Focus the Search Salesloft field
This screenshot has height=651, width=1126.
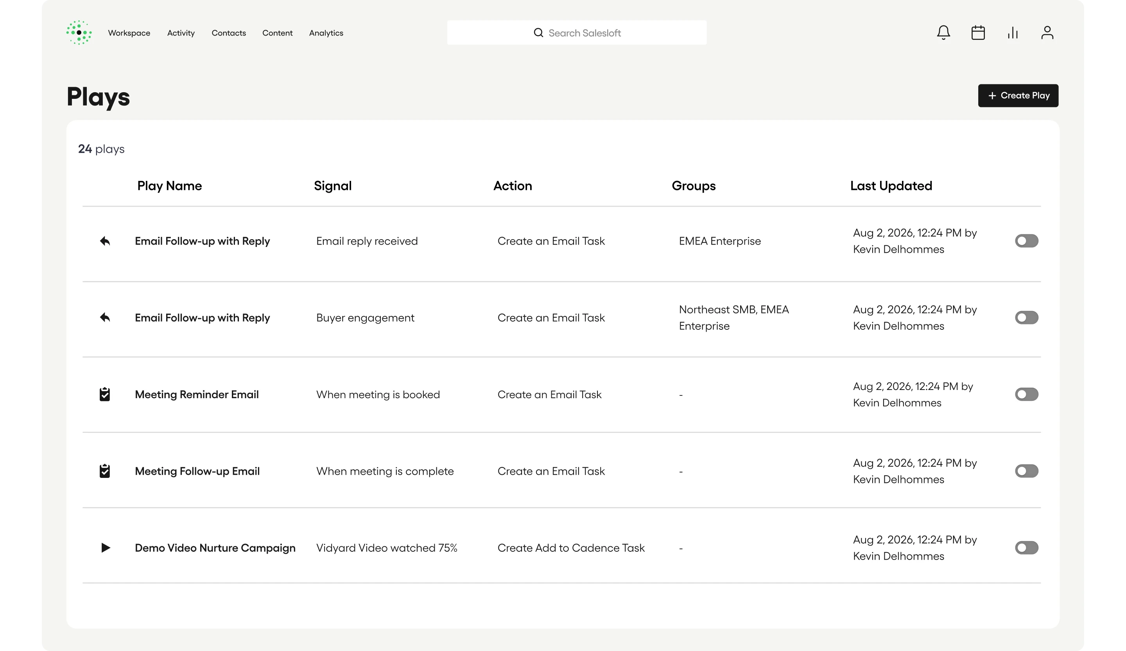[x=577, y=32]
